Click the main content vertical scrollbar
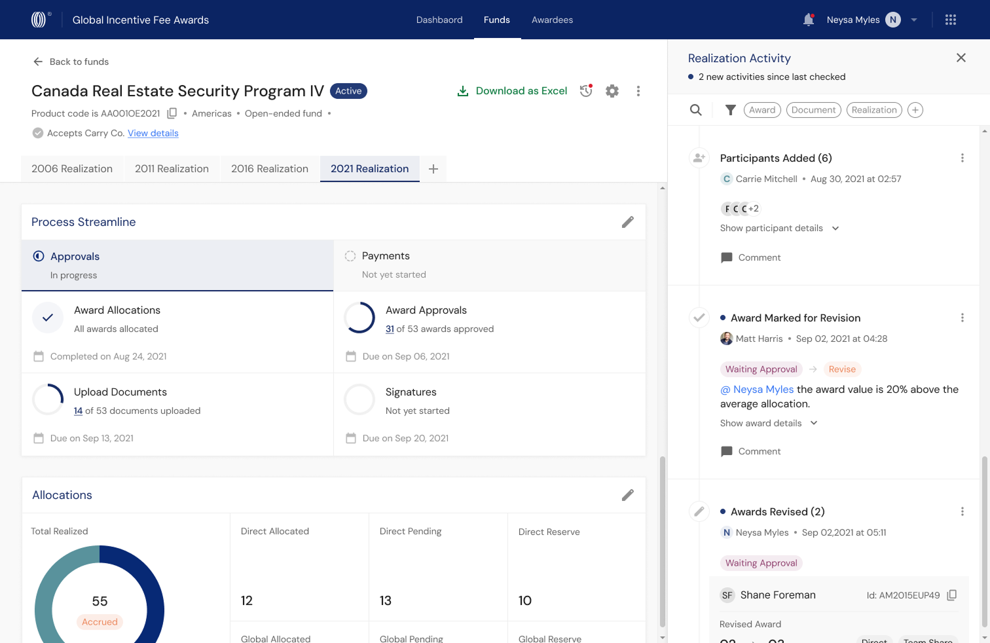Image resolution: width=990 pixels, height=643 pixels. [663, 542]
